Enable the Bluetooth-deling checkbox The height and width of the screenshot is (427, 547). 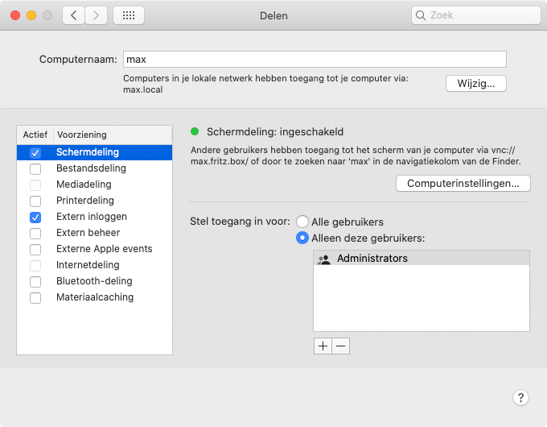tap(35, 282)
